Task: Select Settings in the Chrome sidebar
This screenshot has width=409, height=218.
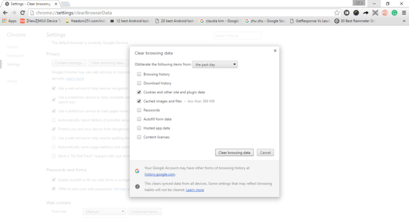Action: point(13,64)
